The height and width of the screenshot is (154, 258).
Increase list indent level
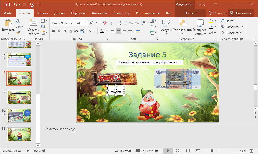click(x=137, y=23)
